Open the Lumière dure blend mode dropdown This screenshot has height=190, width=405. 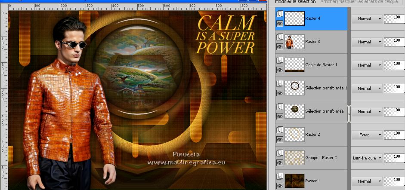367,158
